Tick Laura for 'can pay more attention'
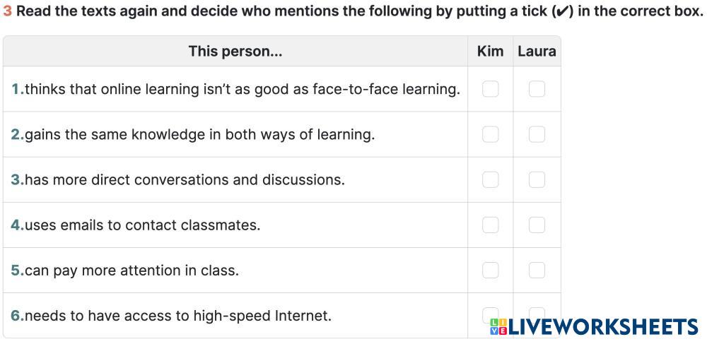This screenshot has height=344, width=707. tap(537, 270)
